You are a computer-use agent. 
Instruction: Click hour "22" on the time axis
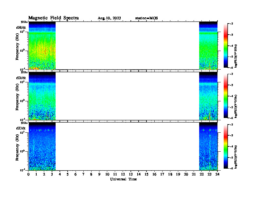click(x=202, y=174)
